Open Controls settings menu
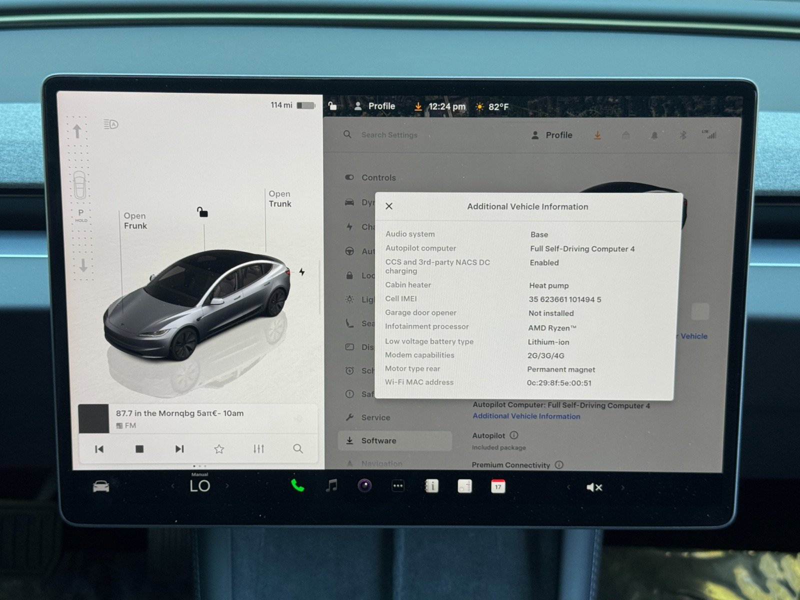800x600 pixels. [370, 177]
